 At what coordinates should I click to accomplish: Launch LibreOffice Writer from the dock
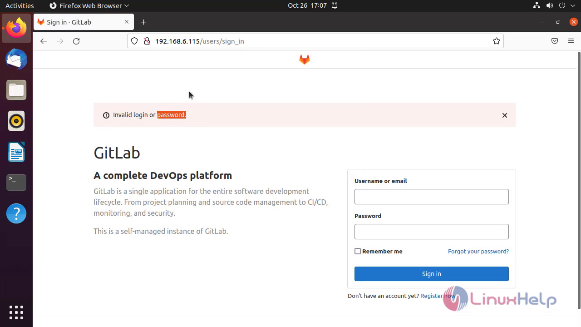click(x=16, y=152)
